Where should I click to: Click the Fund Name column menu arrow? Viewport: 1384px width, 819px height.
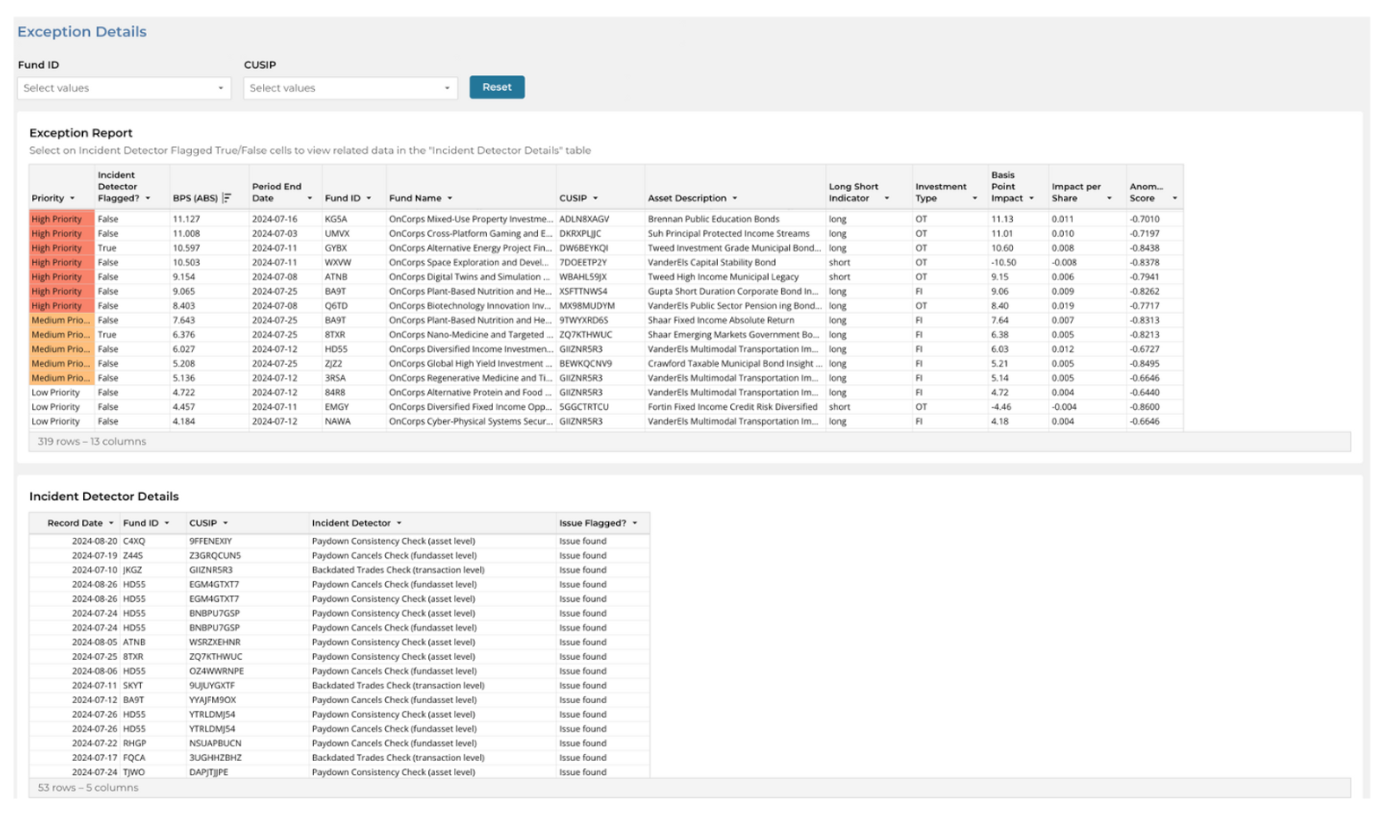[x=450, y=199]
